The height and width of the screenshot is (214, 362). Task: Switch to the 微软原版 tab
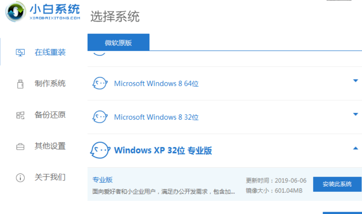tap(118, 43)
